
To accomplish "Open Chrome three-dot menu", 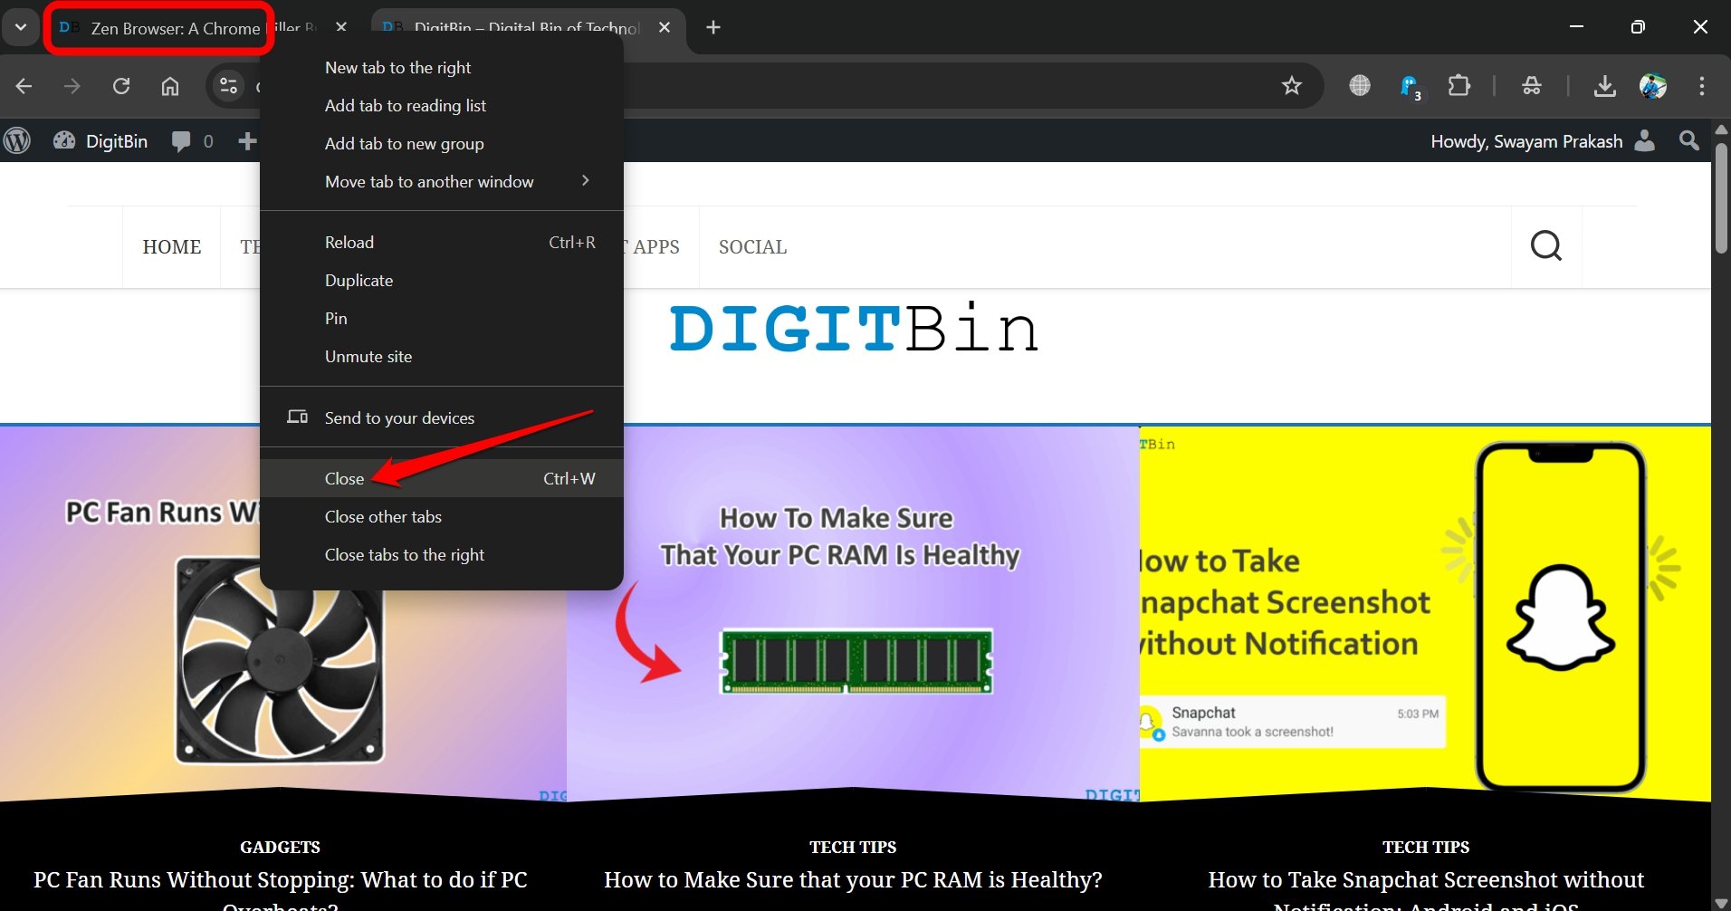I will (x=1702, y=86).
